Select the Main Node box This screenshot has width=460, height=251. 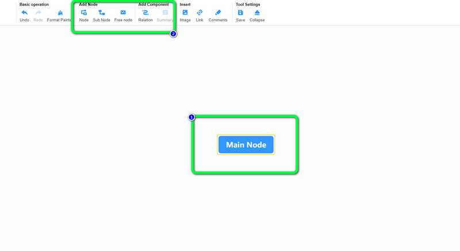click(246, 145)
